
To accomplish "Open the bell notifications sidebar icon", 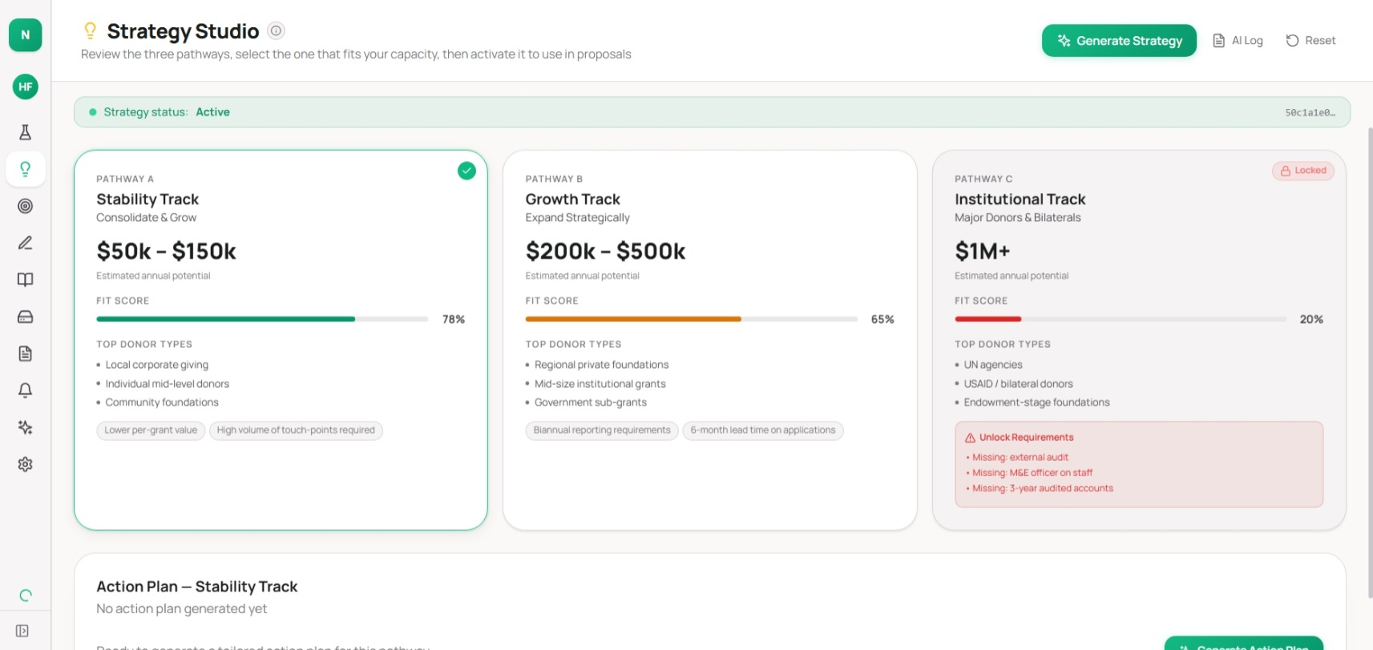I will pos(25,390).
